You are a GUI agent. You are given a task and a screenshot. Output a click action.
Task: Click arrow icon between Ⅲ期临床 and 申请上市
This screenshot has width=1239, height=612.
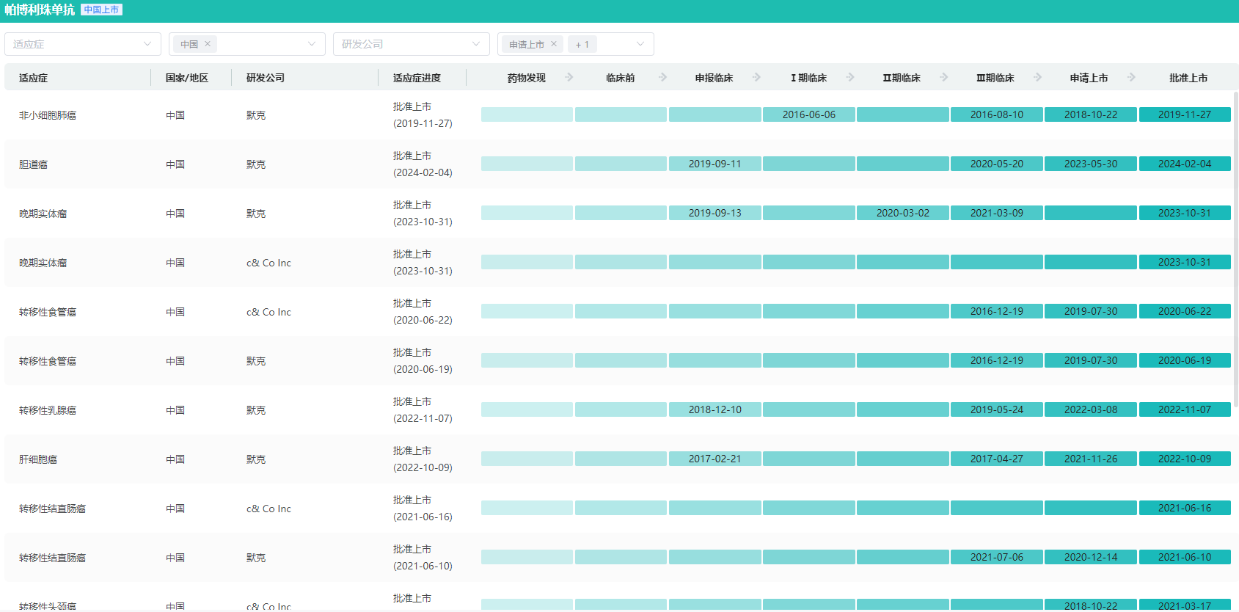tap(1038, 77)
